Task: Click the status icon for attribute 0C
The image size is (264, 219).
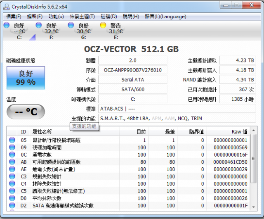Action: tap(12, 155)
